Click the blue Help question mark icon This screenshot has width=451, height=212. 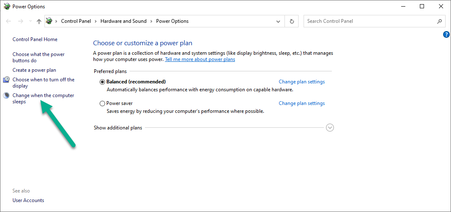coord(446,34)
